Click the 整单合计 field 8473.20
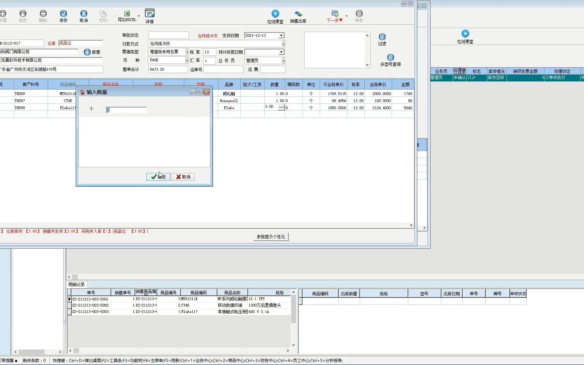Image resolution: width=584 pixels, height=365 pixels. (x=168, y=69)
